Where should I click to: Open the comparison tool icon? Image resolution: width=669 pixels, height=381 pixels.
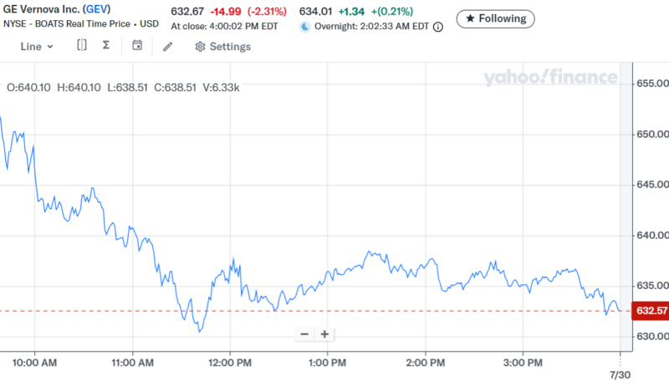click(x=82, y=45)
